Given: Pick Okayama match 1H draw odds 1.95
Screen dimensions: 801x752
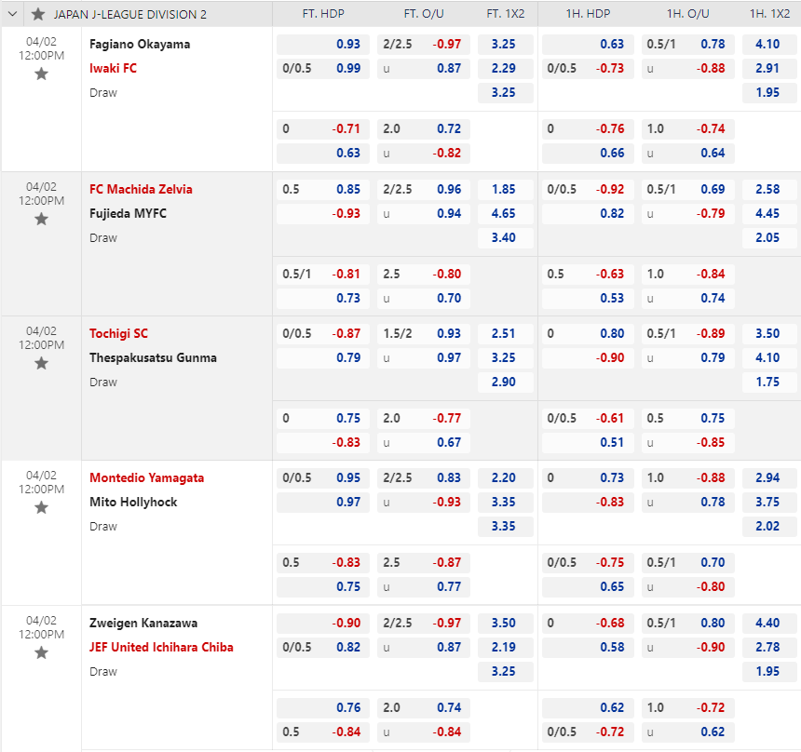Looking at the screenshot, I should pyautogui.click(x=769, y=93).
